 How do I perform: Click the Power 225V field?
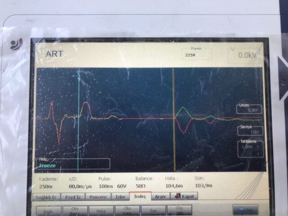(196, 54)
